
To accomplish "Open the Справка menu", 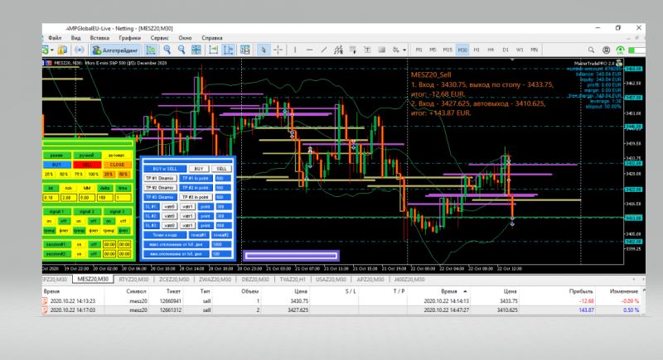I will point(212,38).
